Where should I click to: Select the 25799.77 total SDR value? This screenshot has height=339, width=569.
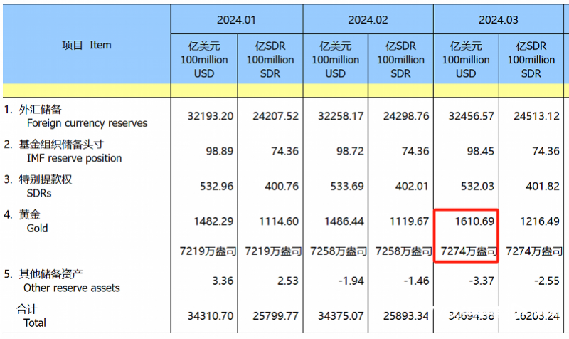(x=275, y=315)
